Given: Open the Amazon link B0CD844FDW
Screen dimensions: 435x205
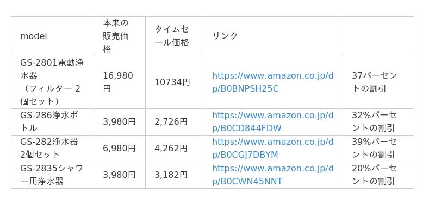Looking at the screenshot, I should pos(273,121).
